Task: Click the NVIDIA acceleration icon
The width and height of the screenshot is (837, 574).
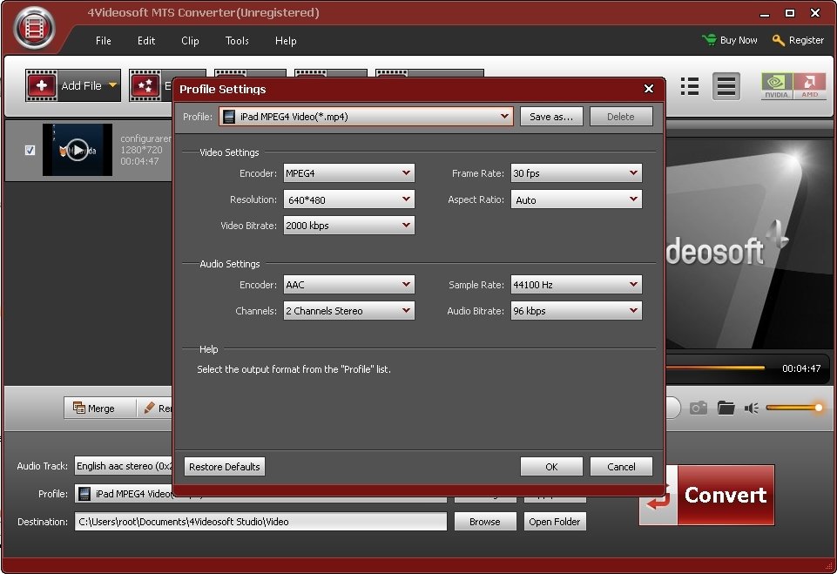Action: click(x=777, y=86)
